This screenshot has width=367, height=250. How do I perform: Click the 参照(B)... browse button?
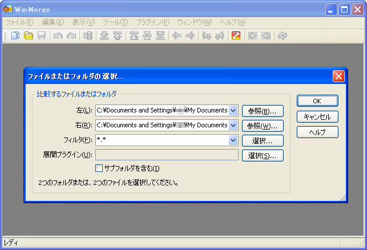coord(263,111)
